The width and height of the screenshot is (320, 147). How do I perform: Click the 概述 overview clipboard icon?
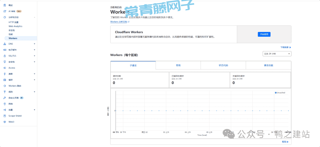(x=5, y=5)
